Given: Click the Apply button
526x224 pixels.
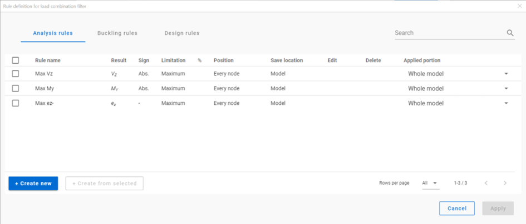Looking at the screenshot, I should 498,208.
